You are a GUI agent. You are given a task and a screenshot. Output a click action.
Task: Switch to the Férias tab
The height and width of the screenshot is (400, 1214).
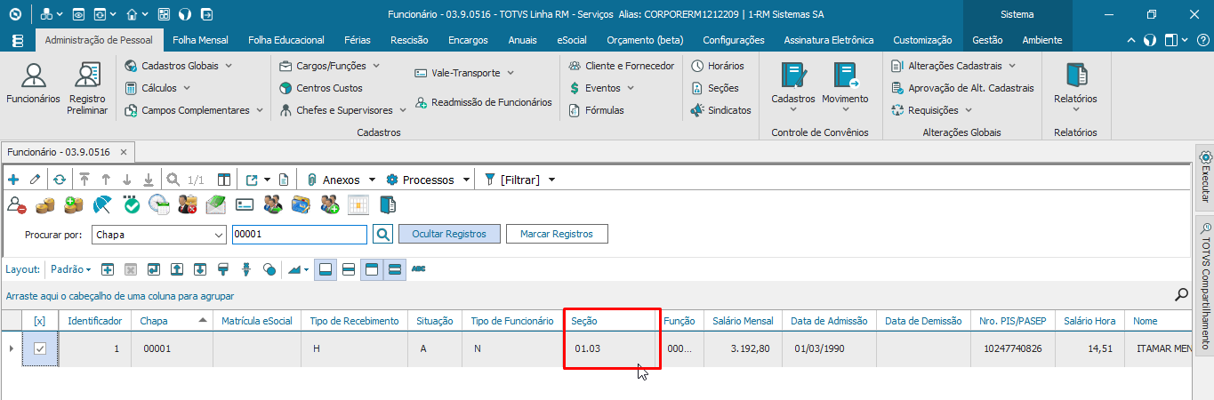coord(359,40)
